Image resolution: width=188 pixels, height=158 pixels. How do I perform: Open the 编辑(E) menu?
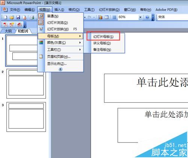[x=30, y=10]
